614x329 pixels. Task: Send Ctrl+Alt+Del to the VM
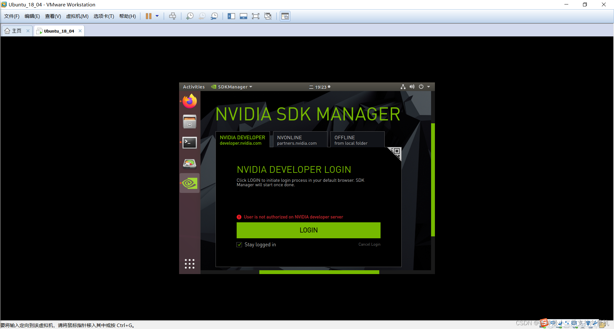[173, 16]
